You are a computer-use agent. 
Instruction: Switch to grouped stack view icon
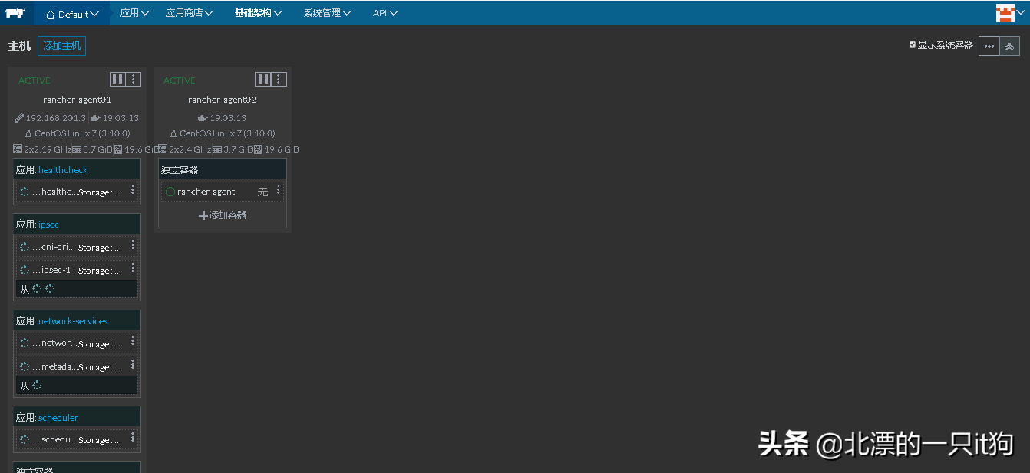pyautogui.click(x=1009, y=46)
